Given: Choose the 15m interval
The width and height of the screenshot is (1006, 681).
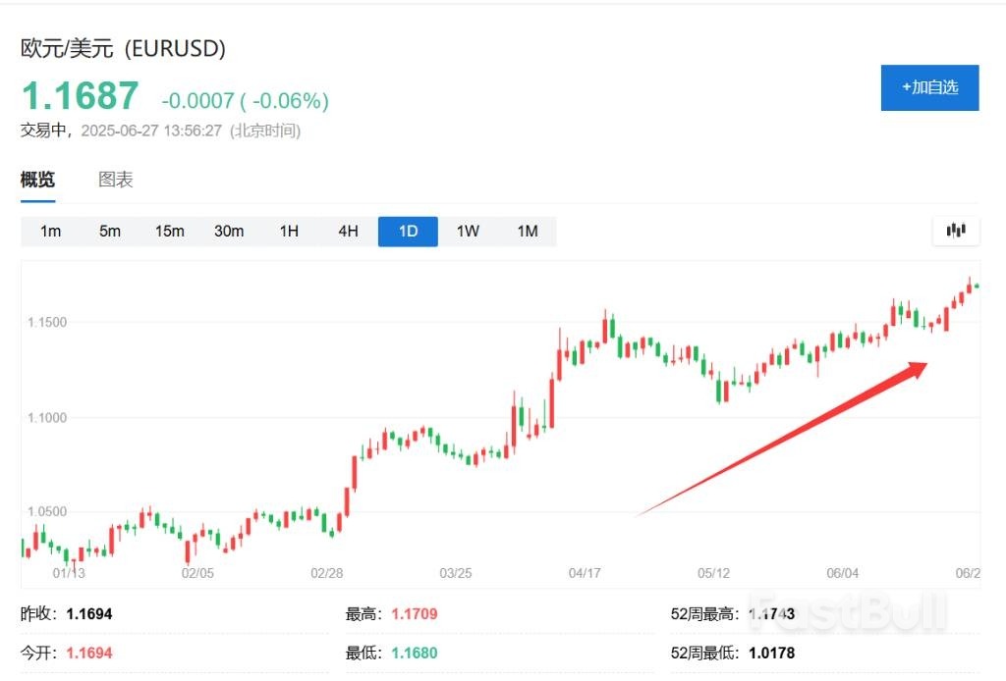Looking at the screenshot, I should point(169,231).
